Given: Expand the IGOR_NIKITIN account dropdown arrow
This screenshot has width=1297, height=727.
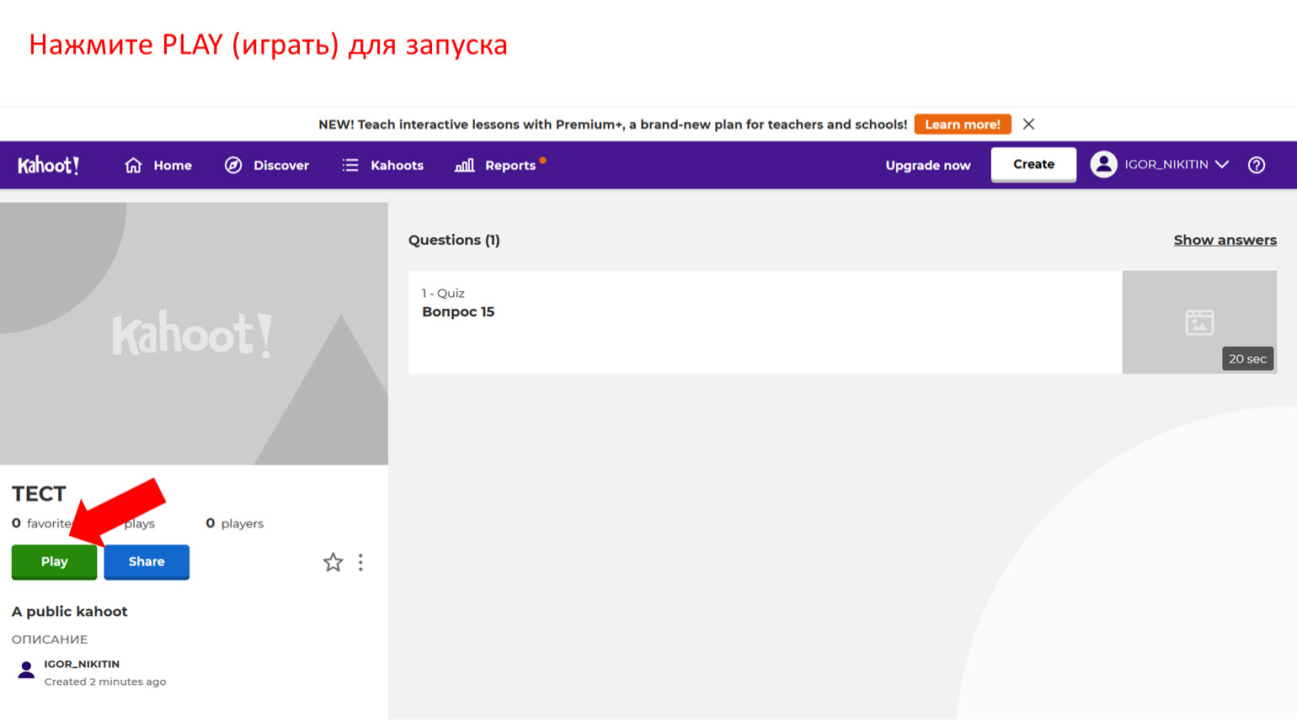Looking at the screenshot, I should point(1222,164).
